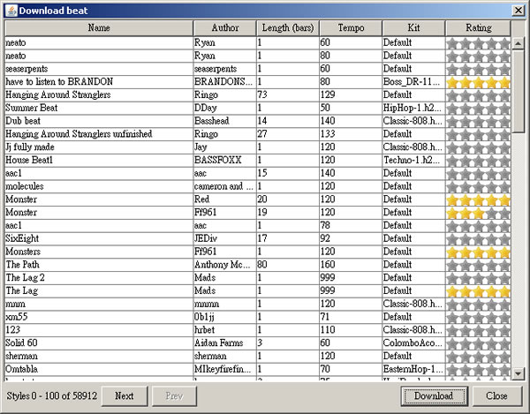The image size is (530, 414).
Task: Click kit 'HipHop-1.h2...' cell
Action: pos(413,108)
